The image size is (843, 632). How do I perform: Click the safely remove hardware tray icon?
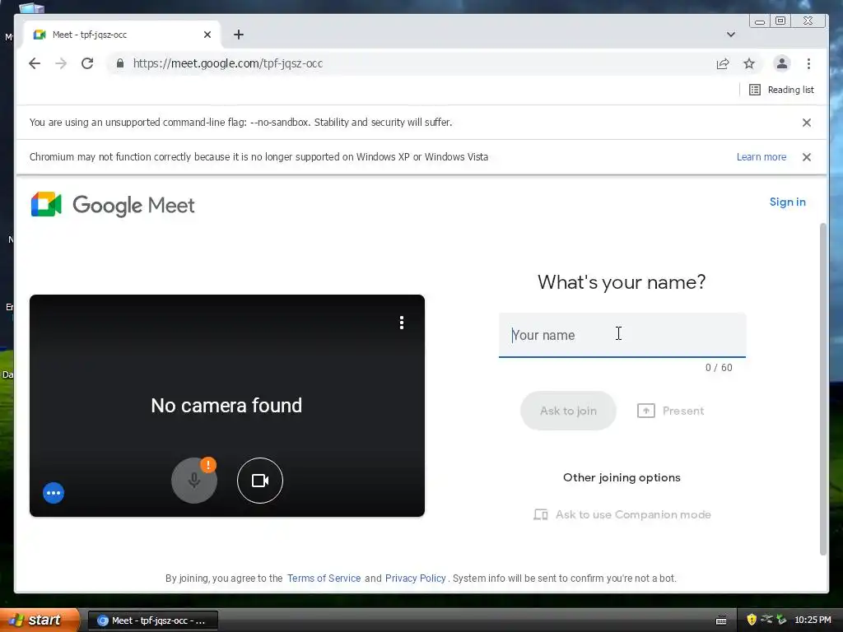pyautogui.click(x=781, y=620)
